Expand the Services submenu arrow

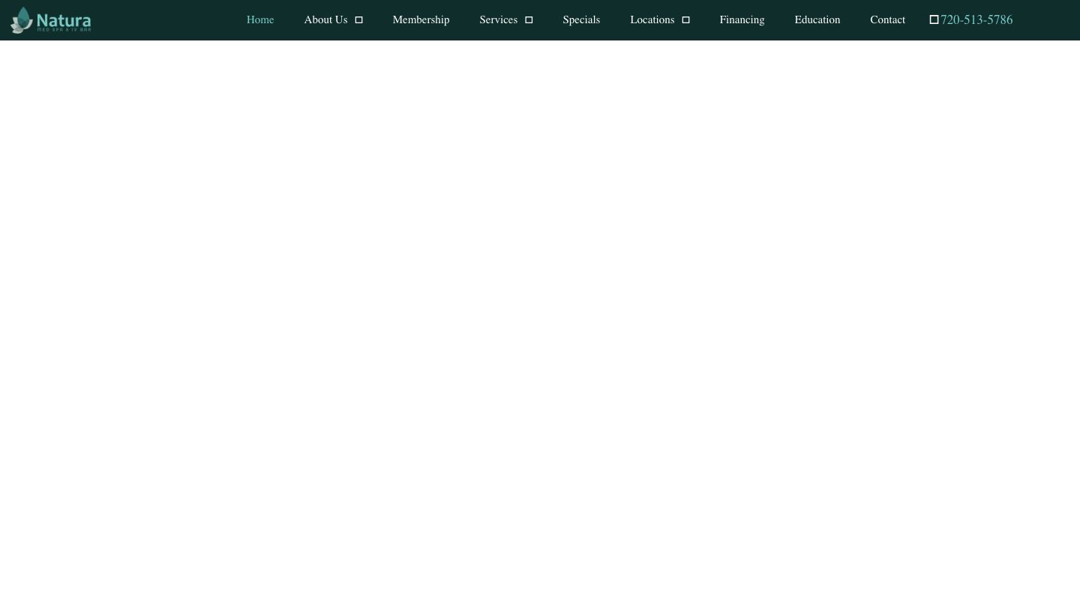coord(529,20)
